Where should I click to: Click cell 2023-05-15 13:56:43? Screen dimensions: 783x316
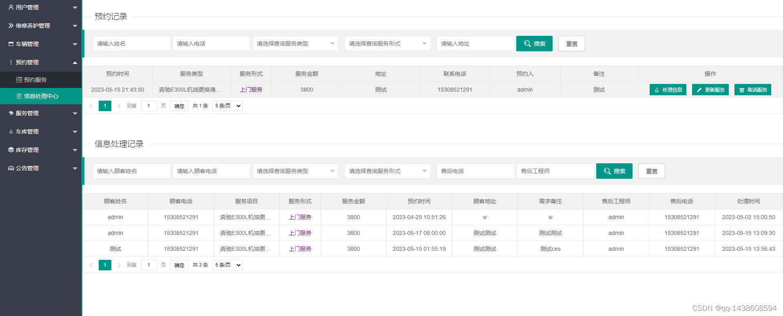(x=749, y=249)
